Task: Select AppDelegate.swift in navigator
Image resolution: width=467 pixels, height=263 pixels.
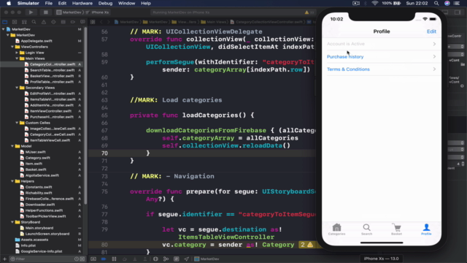Action: pyautogui.click(x=36, y=41)
